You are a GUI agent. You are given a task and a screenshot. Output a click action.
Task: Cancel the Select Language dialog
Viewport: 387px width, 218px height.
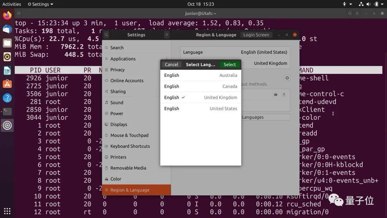pyautogui.click(x=171, y=65)
